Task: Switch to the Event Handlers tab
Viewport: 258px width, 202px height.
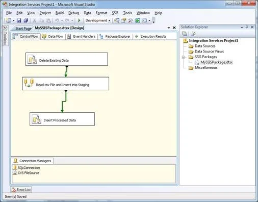Action: pos(82,36)
